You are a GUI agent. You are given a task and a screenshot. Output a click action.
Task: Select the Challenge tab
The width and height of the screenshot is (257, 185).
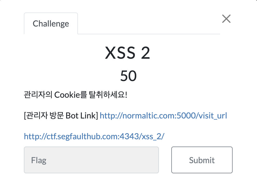pyautogui.click(x=51, y=23)
